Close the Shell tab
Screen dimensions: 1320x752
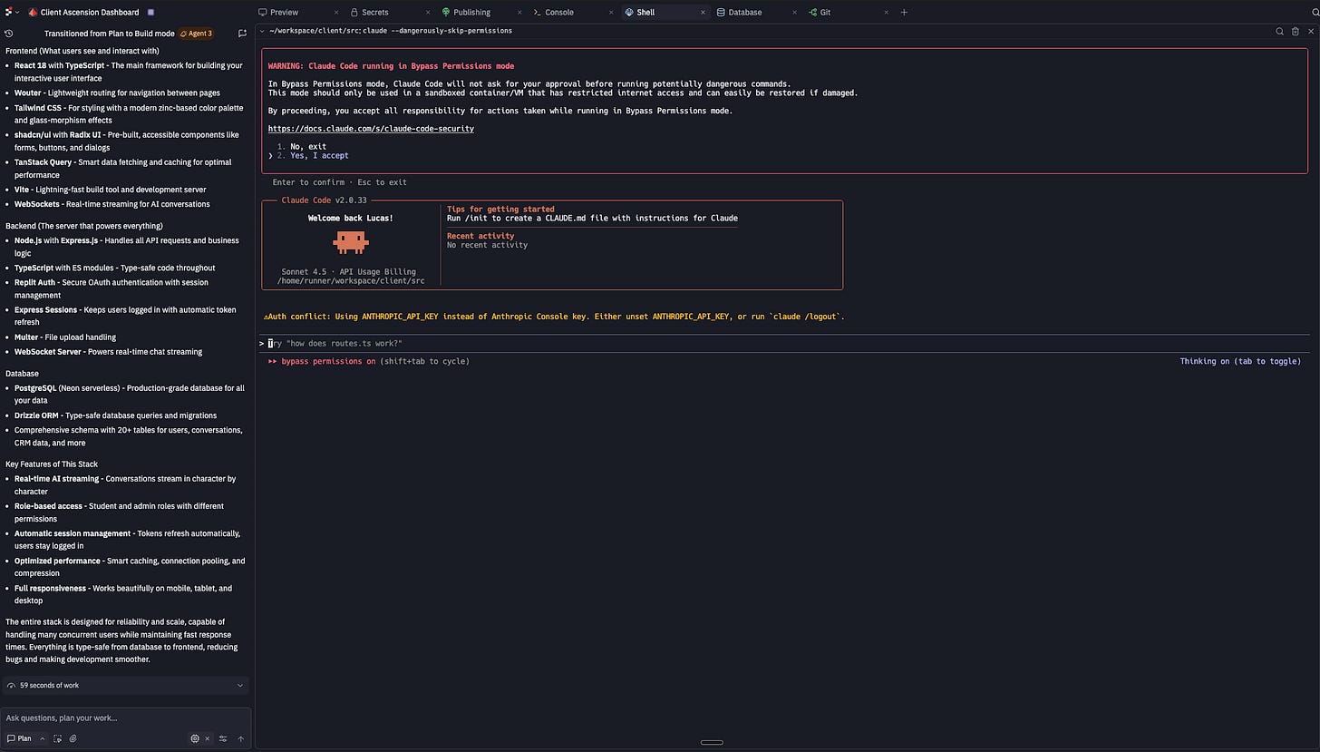point(703,13)
